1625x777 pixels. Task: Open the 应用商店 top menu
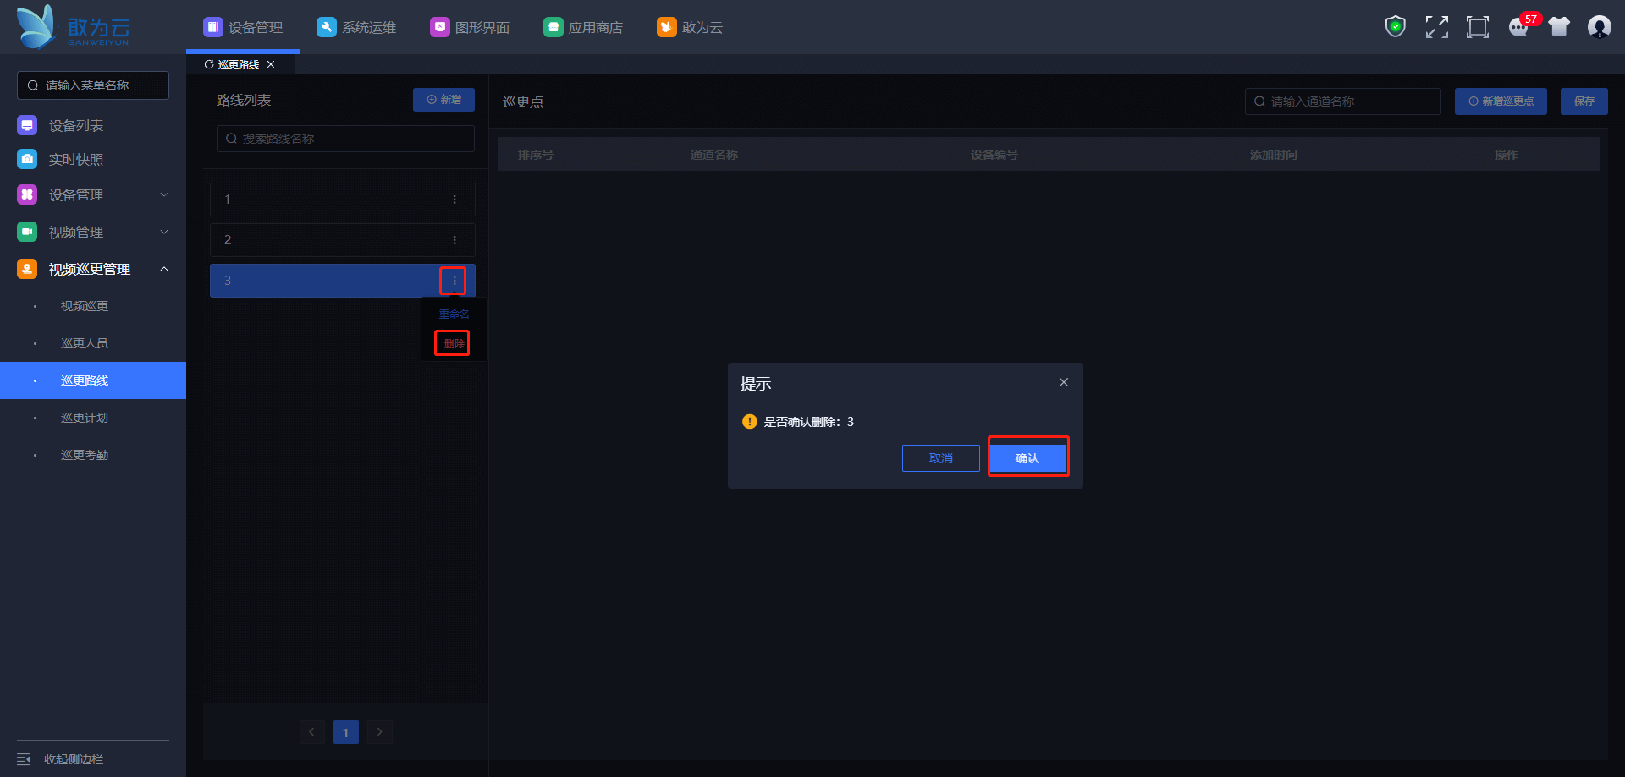tap(583, 27)
